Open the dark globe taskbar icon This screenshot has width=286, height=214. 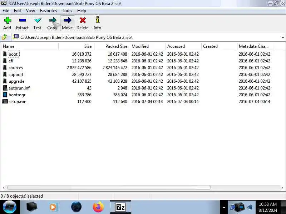coord(76,207)
